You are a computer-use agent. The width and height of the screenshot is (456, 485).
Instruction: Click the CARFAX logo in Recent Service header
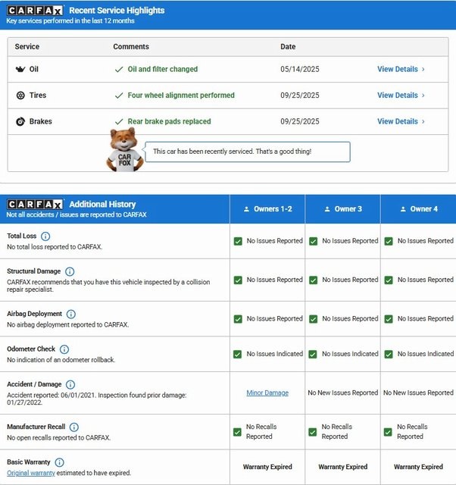(35, 11)
